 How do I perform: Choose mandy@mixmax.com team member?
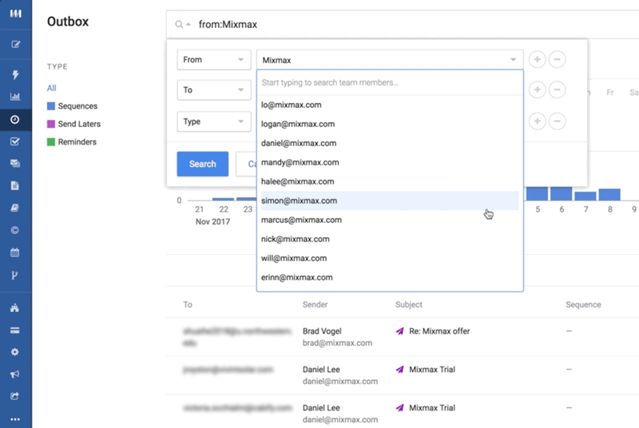(x=390, y=162)
